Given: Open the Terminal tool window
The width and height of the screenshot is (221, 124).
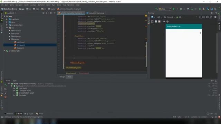Looking at the screenshot, I should coord(9,114).
